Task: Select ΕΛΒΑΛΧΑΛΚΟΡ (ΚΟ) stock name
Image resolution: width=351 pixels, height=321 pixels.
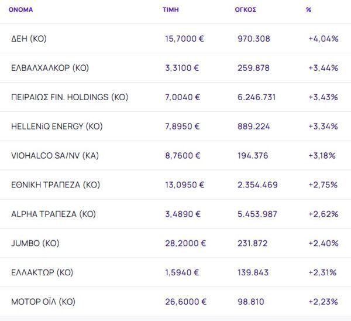Action: 50,68
